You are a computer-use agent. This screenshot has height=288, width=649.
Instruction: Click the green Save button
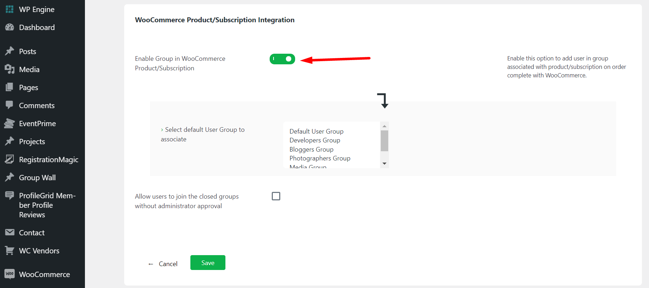[208, 263]
